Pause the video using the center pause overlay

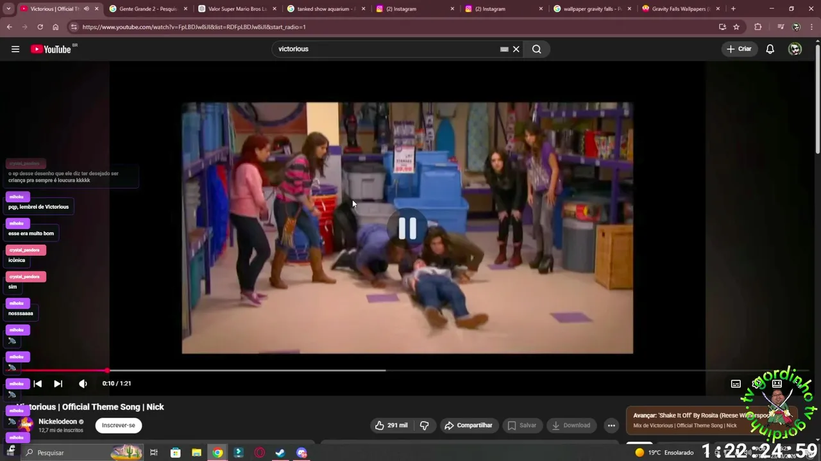(x=407, y=229)
